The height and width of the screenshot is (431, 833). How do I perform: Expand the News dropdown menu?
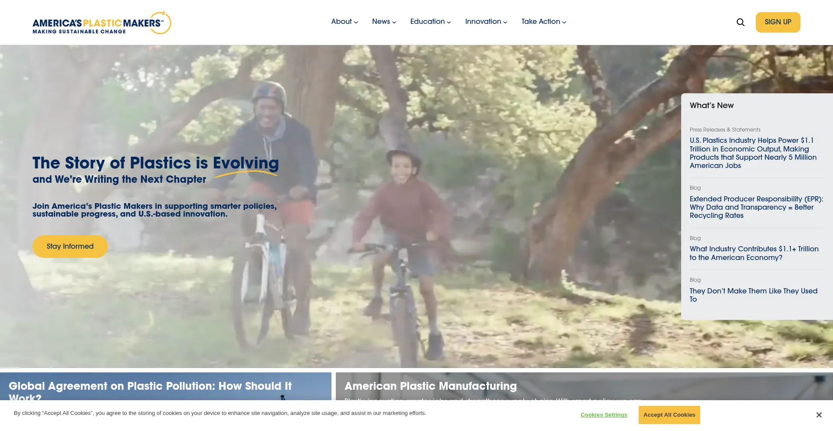(x=384, y=22)
